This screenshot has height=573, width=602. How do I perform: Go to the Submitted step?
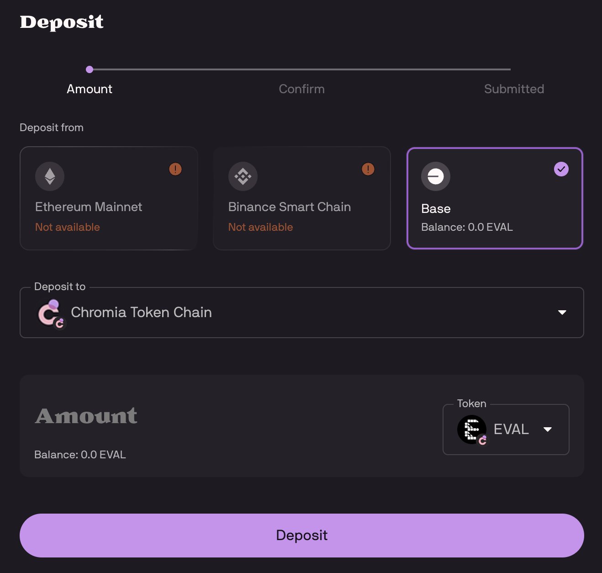point(514,89)
